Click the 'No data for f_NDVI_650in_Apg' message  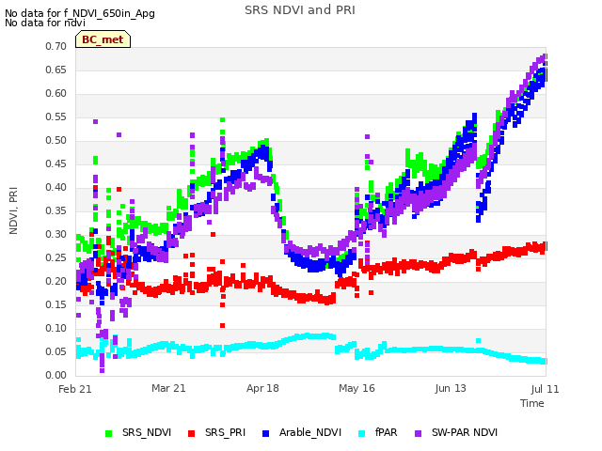[80, 13]
